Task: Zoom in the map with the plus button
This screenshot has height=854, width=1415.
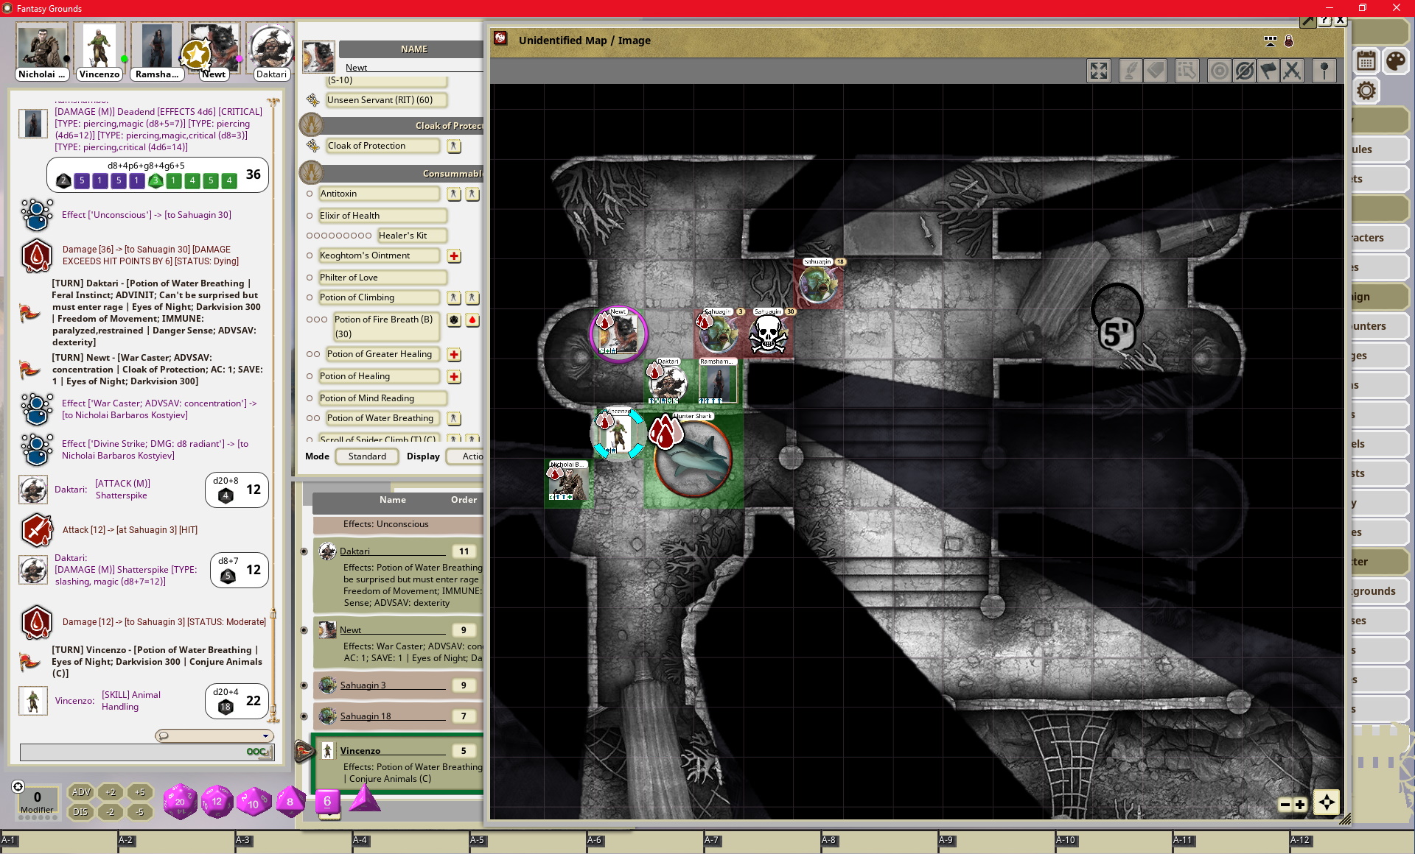Action: point(1300,805)
